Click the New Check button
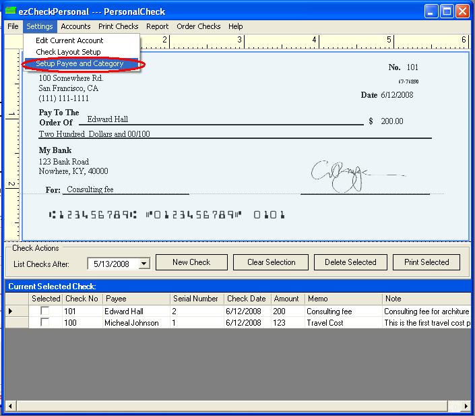Screen dimensions: 475x416 (x=191, y=262)
